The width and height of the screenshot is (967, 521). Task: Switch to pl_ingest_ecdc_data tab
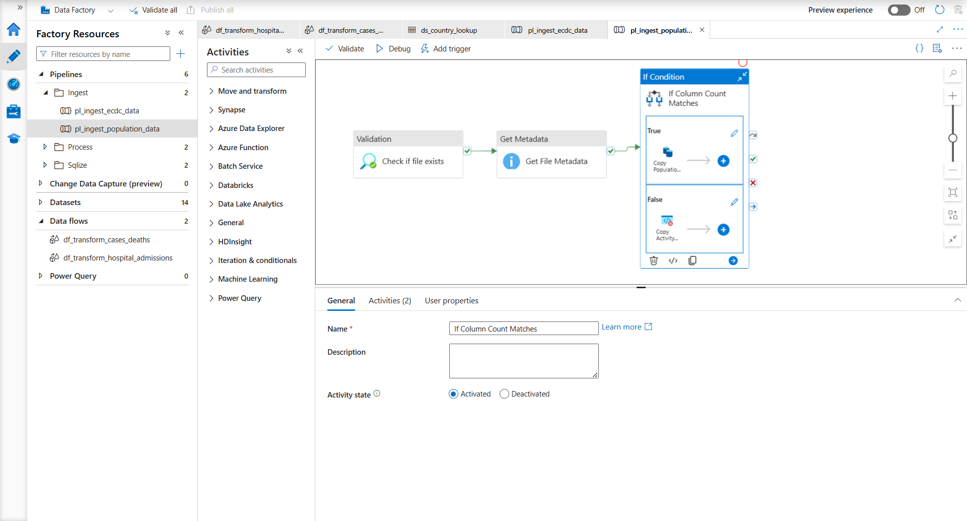click(x=556, y=30)
